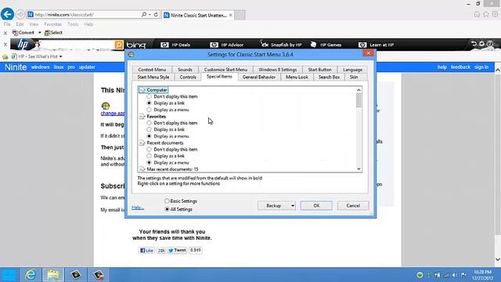The width and height of the screenshot is (501, 282).
Task: Open the Ninite 'updater' header link
Action: point(87,67)
